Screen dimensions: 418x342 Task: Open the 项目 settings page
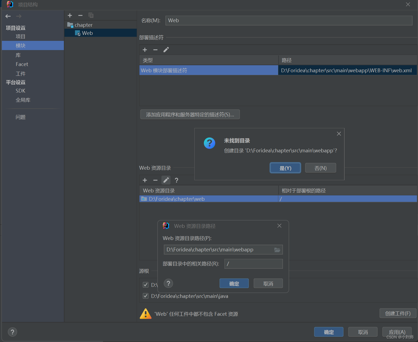(x=21, y=37)
